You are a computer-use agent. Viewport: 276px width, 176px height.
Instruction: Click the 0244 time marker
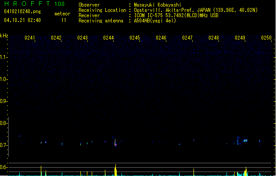[x=108, y=38]
